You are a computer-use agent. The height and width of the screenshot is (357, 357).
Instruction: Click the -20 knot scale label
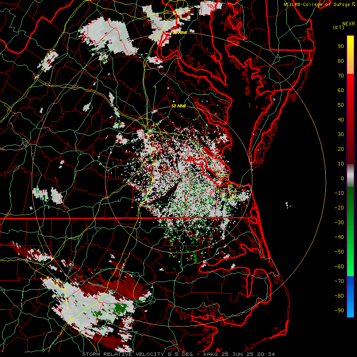tap(339, 208)
